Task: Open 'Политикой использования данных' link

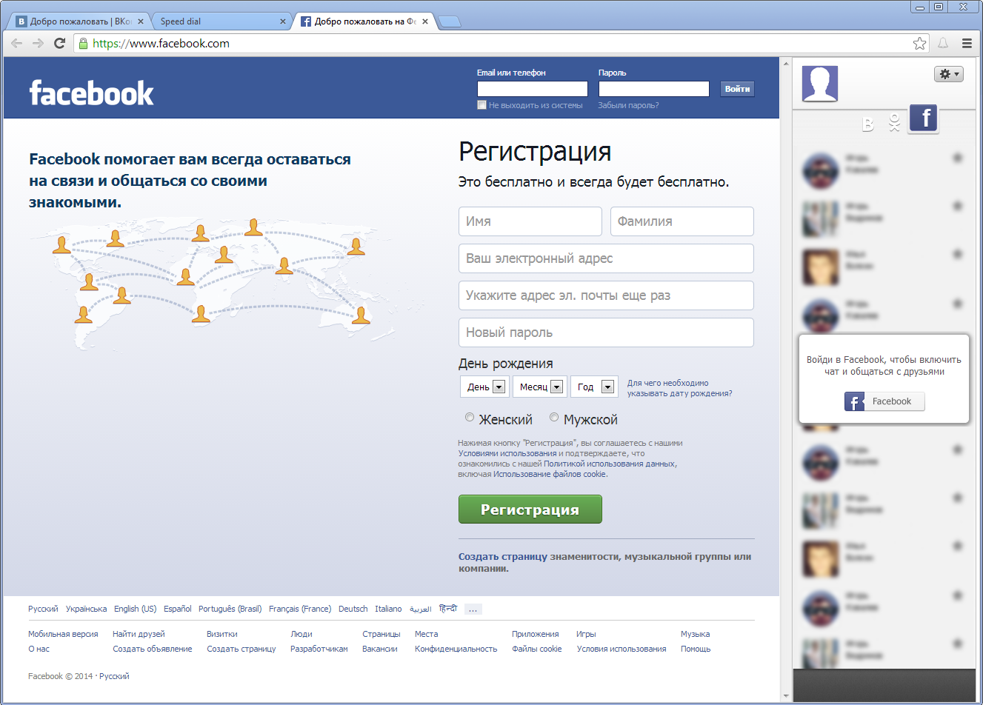Action: (x=609, y=464)
